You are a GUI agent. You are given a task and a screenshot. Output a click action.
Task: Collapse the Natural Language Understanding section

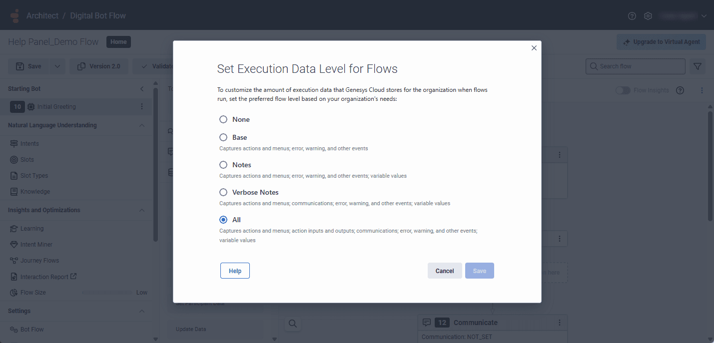point(142,125)
